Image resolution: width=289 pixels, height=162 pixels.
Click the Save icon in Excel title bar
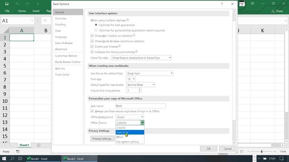pyautogui.click(x=7, y=4)
